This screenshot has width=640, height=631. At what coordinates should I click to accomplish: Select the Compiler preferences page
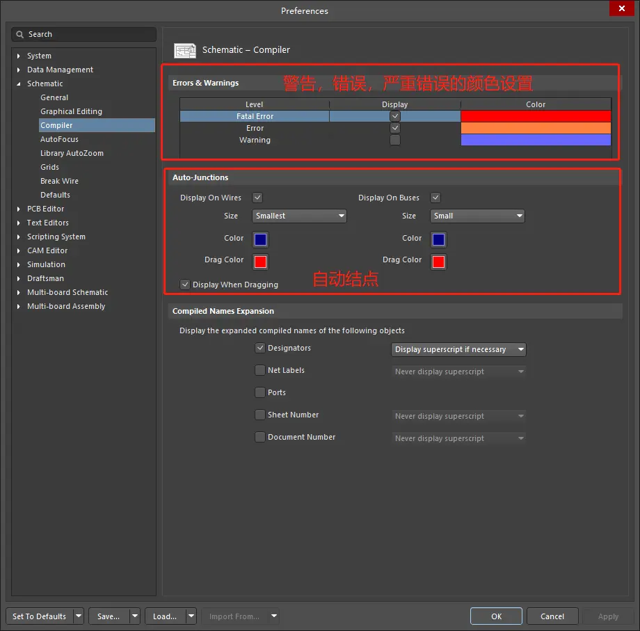(x=97, y=125)
